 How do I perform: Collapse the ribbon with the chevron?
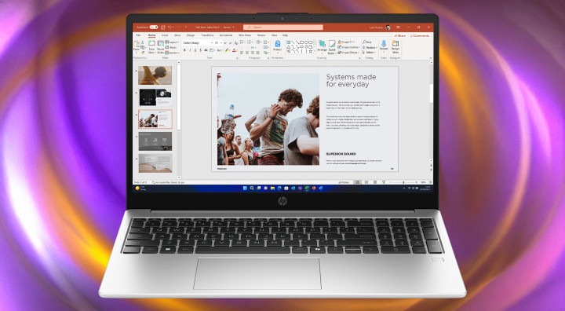[431, 58]
